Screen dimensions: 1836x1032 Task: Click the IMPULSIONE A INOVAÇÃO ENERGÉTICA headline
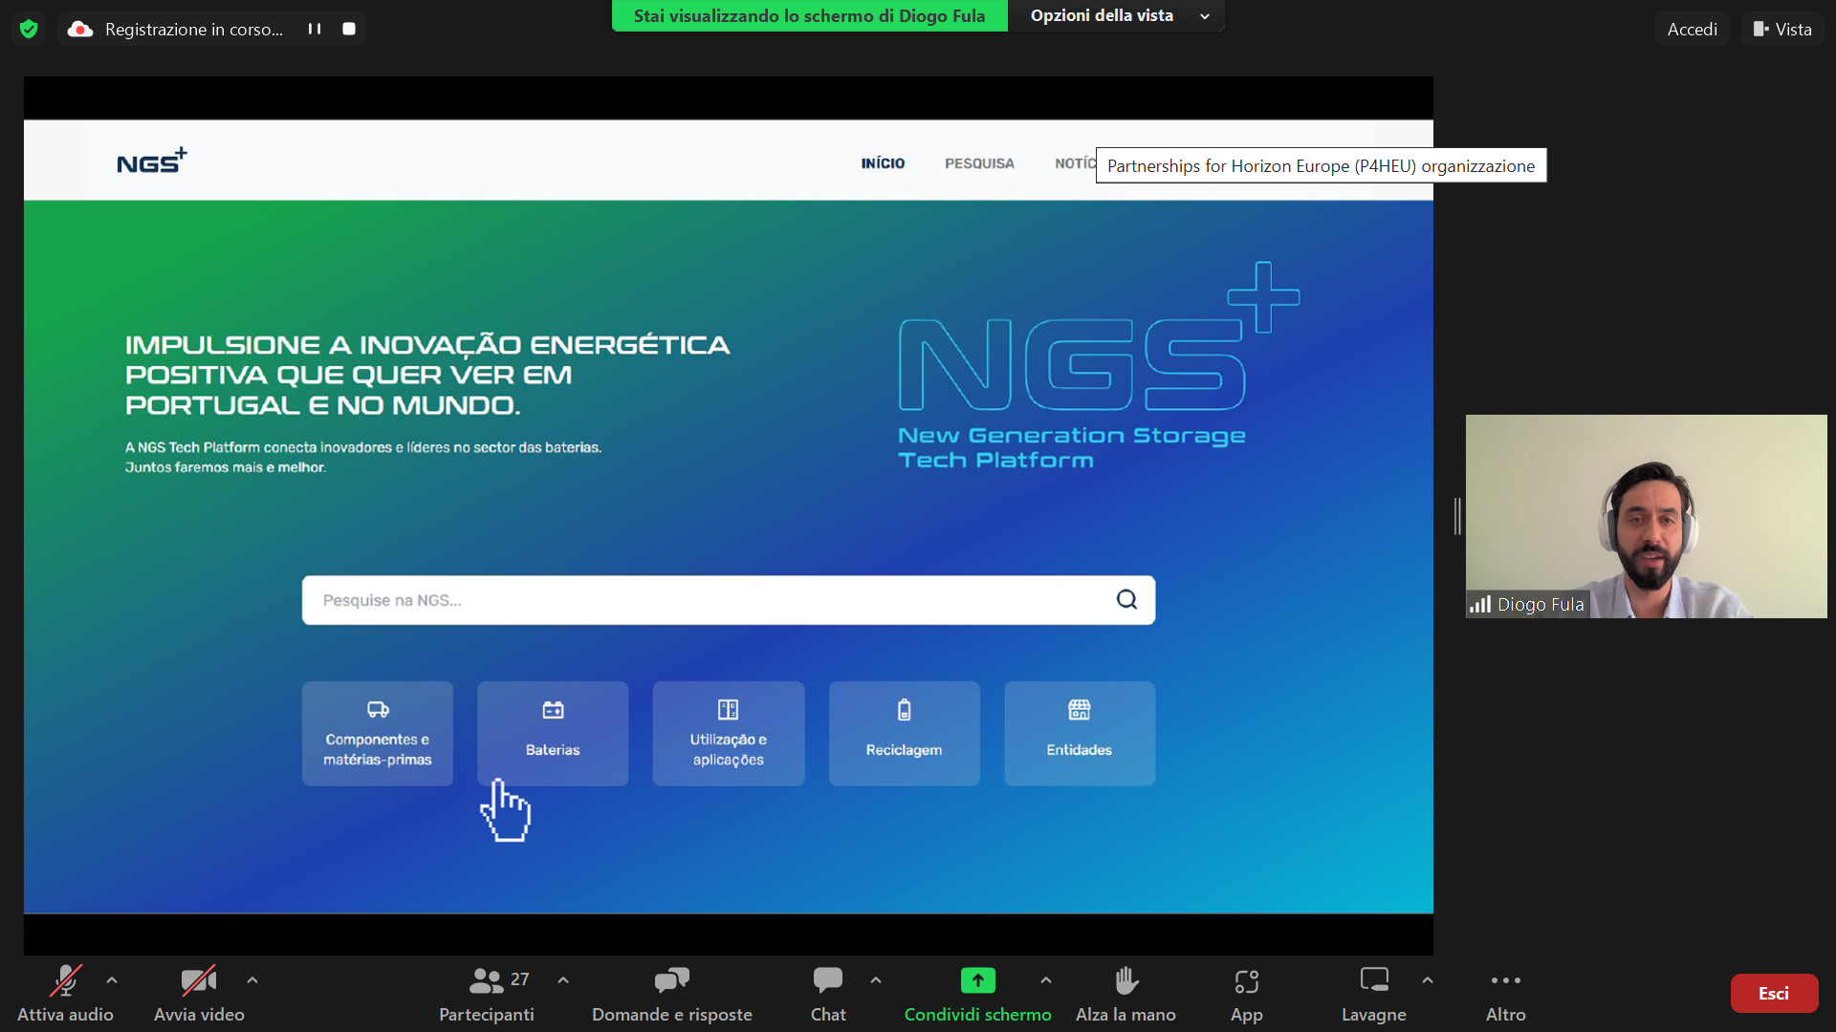427,376
